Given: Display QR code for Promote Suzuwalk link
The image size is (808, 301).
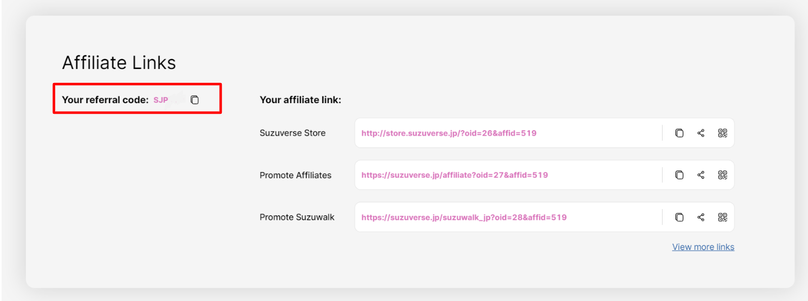Looking at the screenshot, I should [x=723, y=217].
